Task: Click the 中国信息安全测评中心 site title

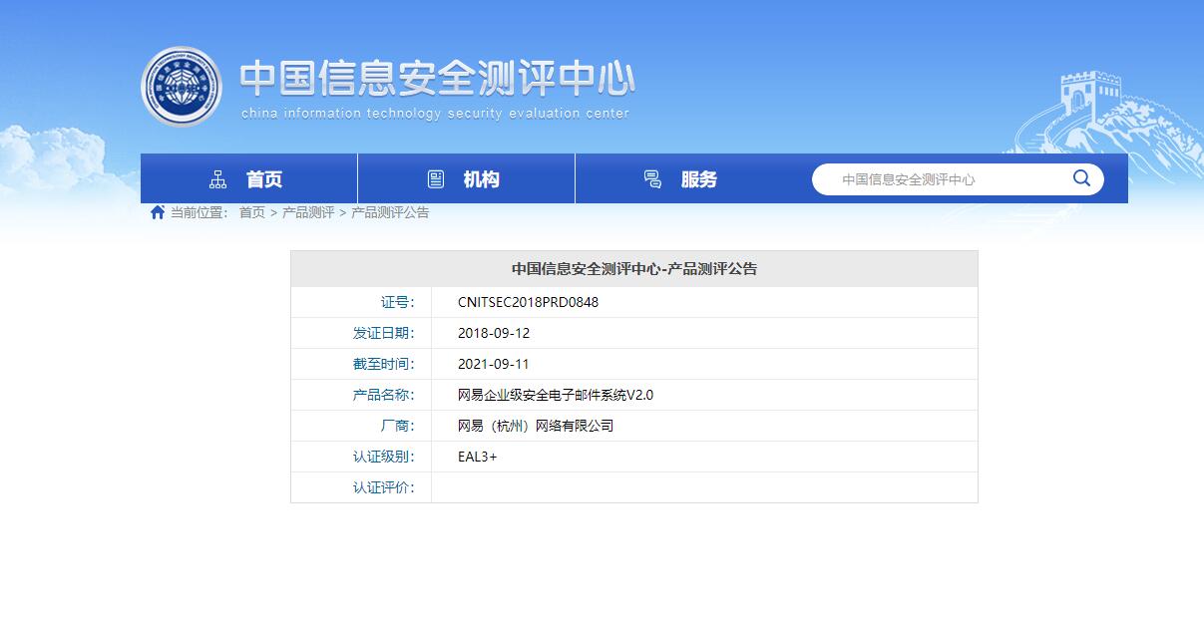Action: (x=437, y=79)
